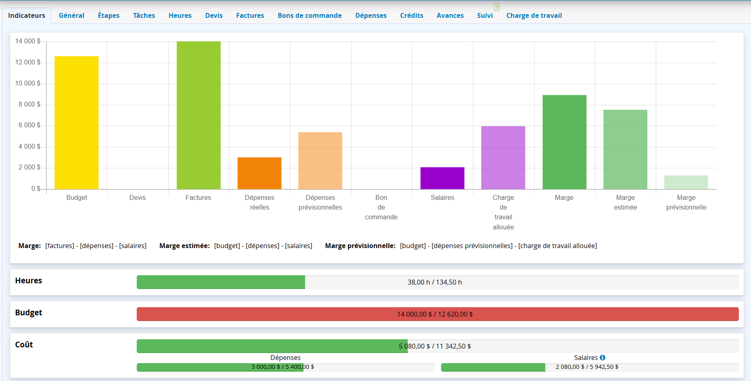This screenshot has width=751, height=381.
Task: Click the red Budget progress bar
Action: tap(437, 314)
